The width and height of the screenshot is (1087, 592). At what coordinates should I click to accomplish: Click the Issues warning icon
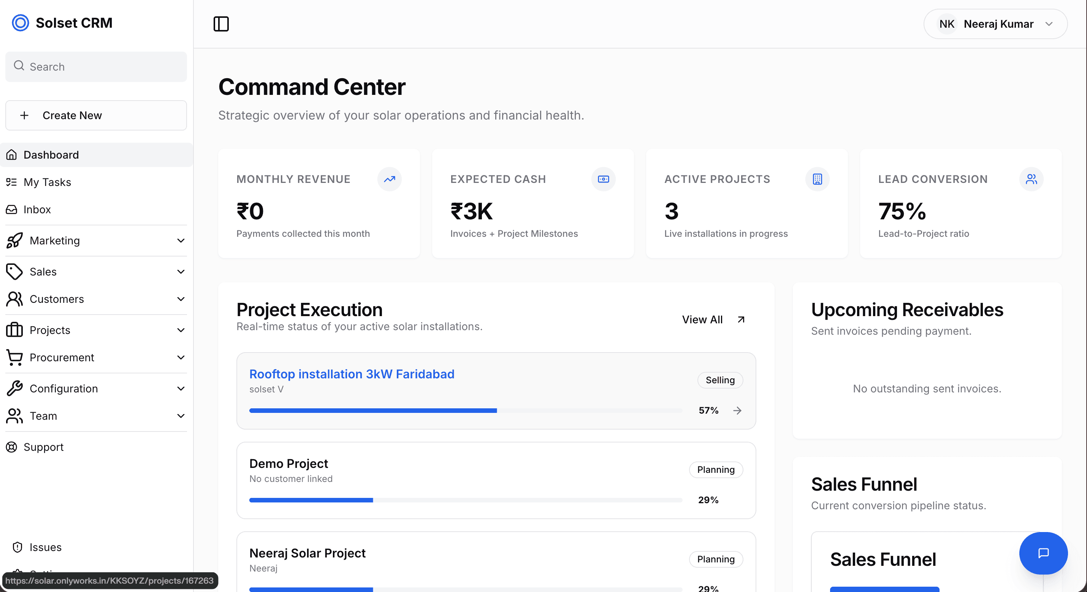17,546
